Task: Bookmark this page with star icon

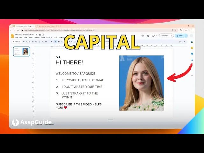Action: pos(176,30)
